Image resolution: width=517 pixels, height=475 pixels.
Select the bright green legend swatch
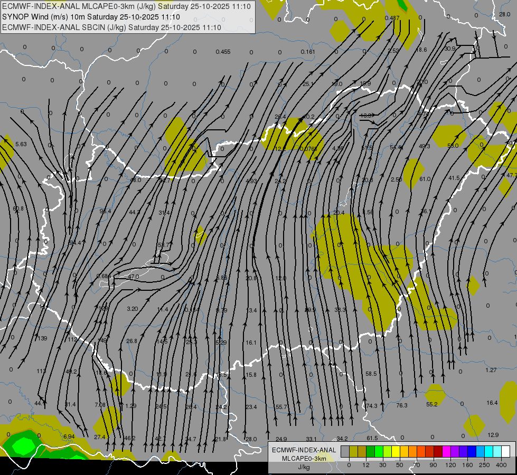379,452
